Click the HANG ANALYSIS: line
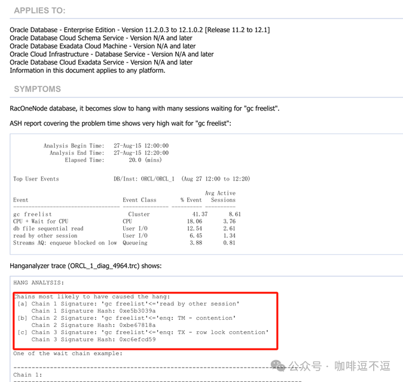 (38, 283)
